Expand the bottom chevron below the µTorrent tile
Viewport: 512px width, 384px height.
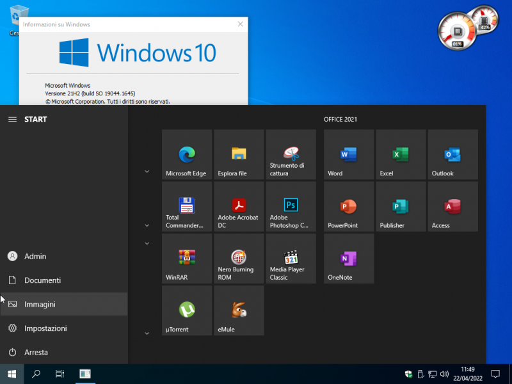pyautogui.click(x=147, y=333)
